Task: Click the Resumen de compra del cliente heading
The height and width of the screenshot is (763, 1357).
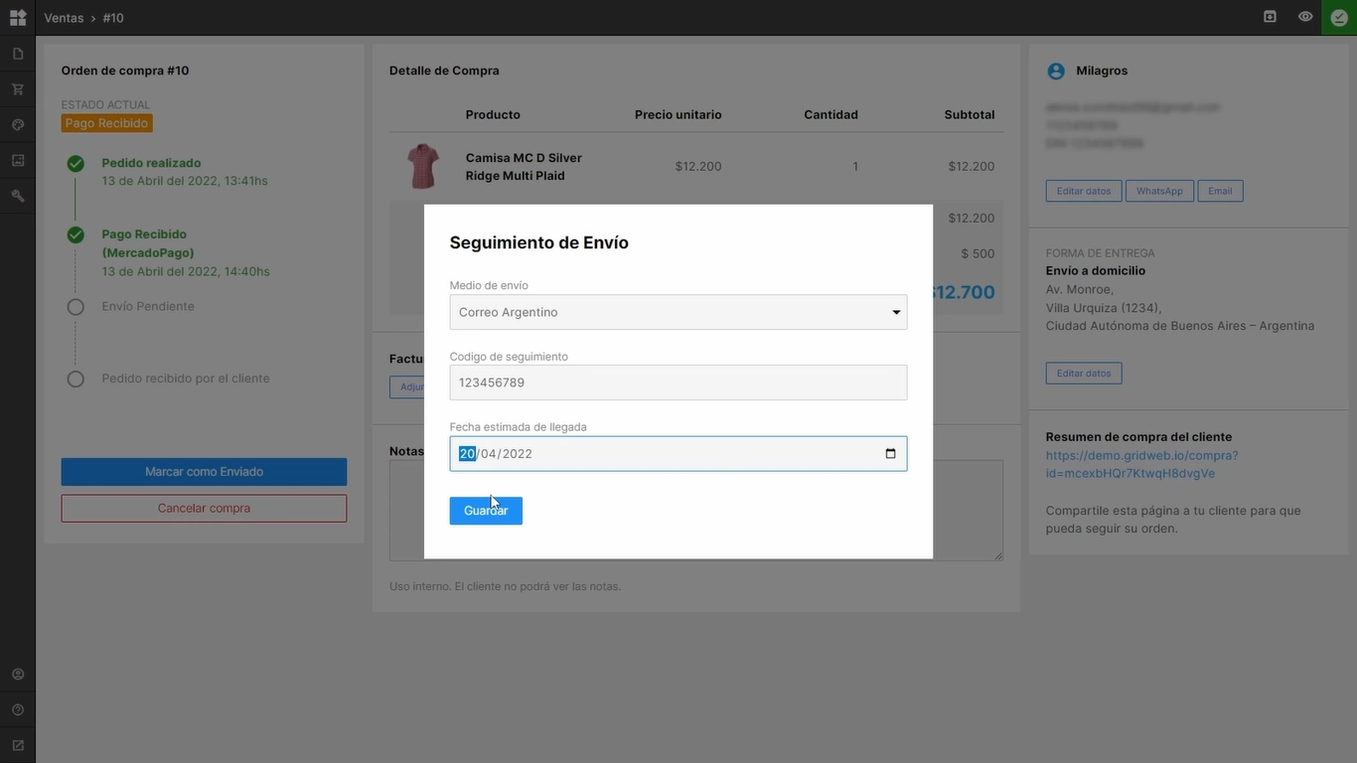Action: click(x=1138, y=437)
